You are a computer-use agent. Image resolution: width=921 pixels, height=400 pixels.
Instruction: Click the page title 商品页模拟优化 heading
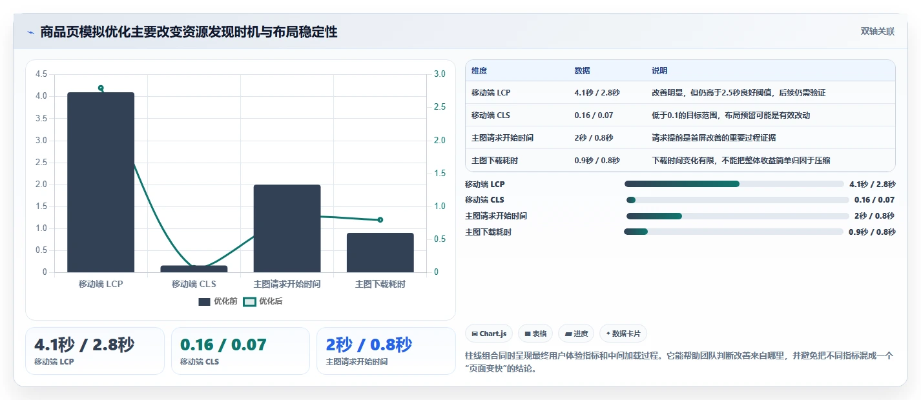pos(189,32)
